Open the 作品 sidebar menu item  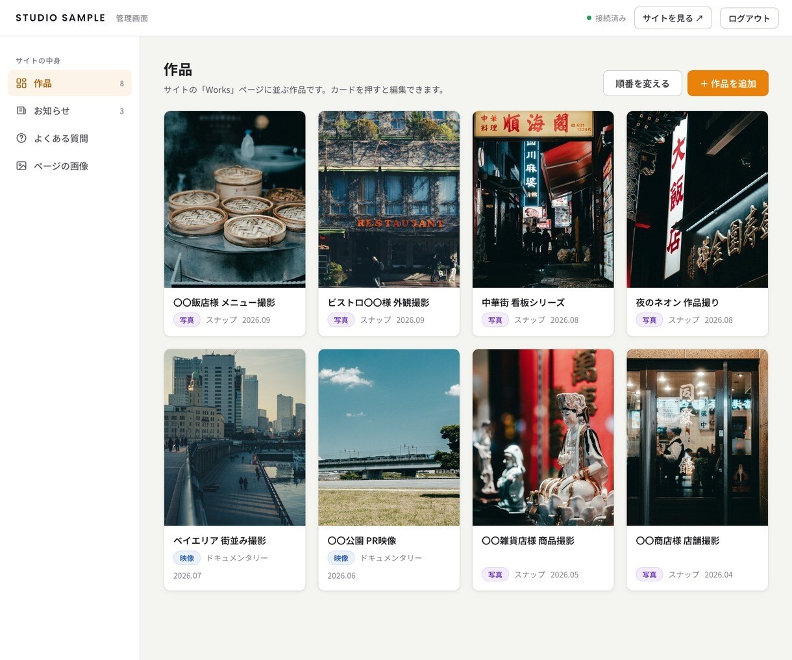pyautogui.click(x=70, y=83)
